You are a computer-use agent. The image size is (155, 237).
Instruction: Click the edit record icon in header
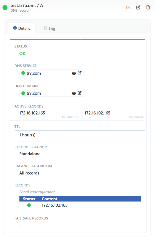pyautogui.click(x=138, y=7)
